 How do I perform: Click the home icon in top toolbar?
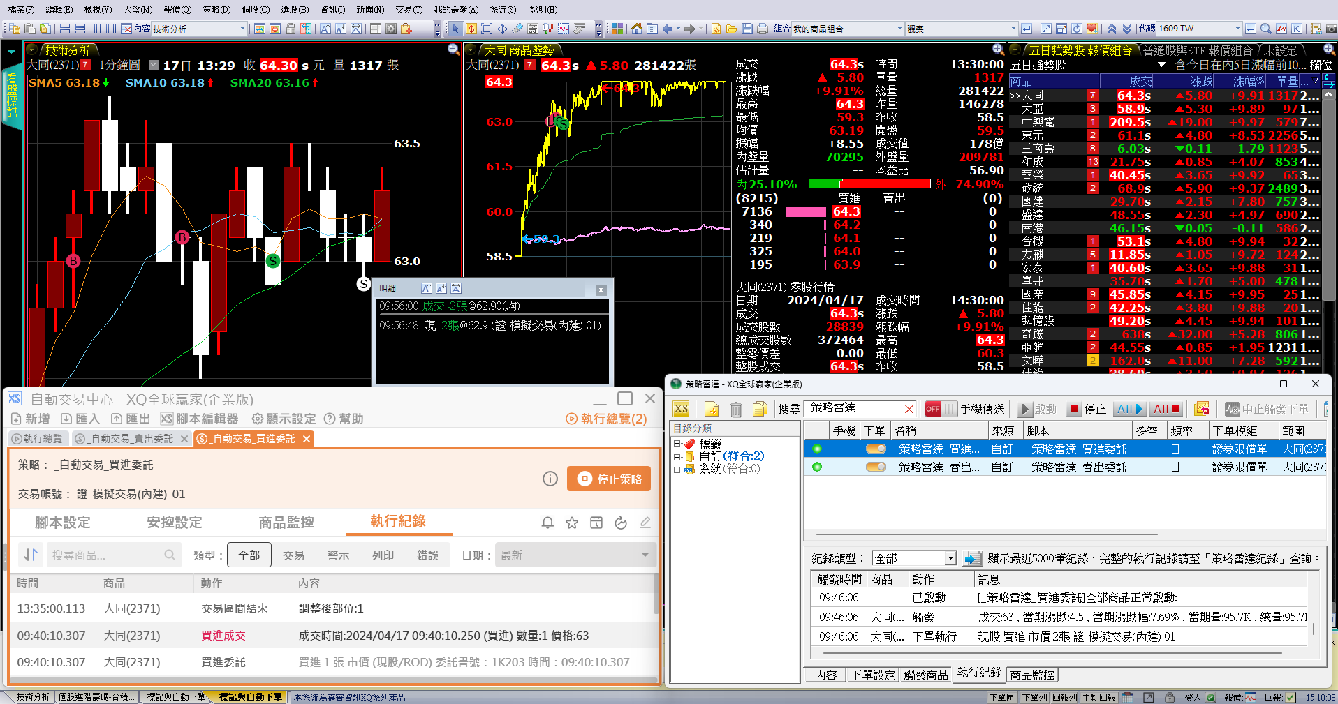click(x=636, y=29)
